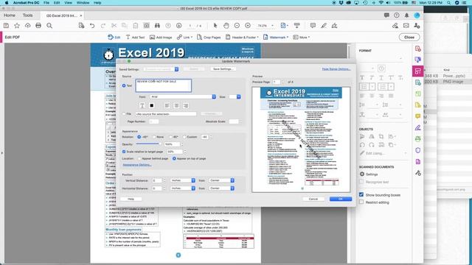Click the star bookmark icon in the toolbar
Viewport: 472px width, 265px height.
17,26
